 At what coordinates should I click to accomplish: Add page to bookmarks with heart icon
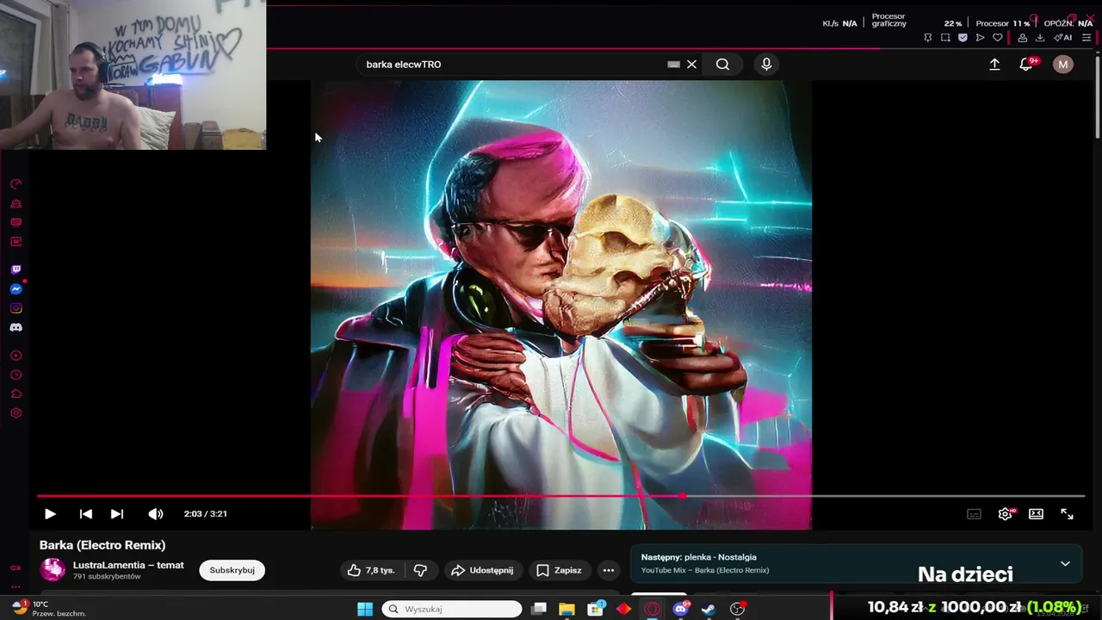[x=998, y=38]
